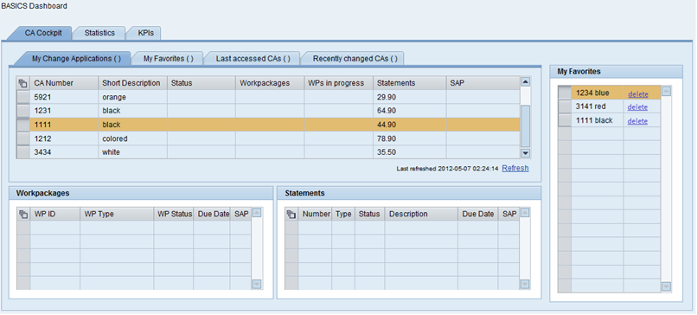Click select-all icon in Workpackages table header
Image resolution: width=697 pixels, height=315 pixels.
click(23, 214)
